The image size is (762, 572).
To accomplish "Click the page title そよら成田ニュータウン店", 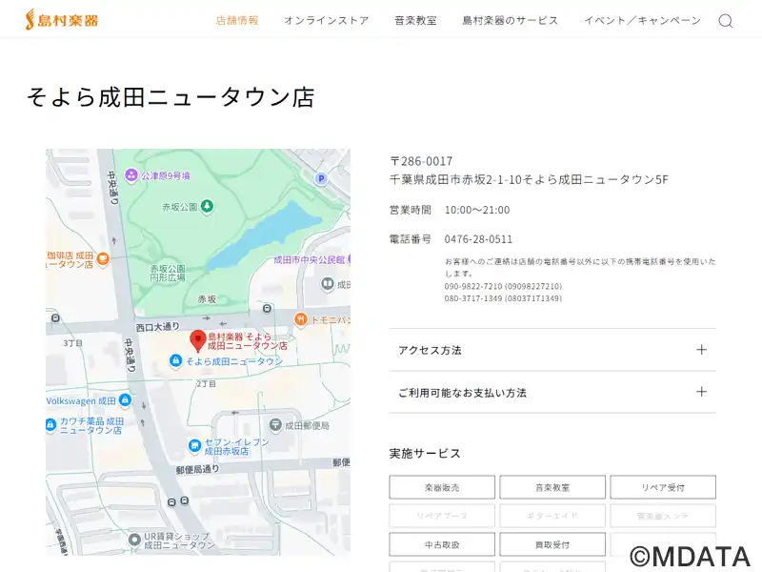I will point(170,96).
